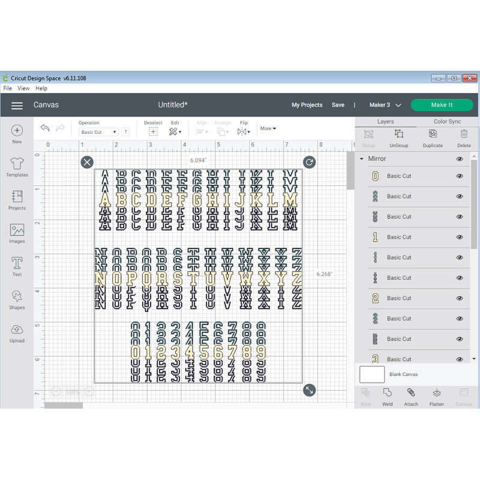Open the Shapes tool
Image resolution: width=480 pixels, height=480 pixels.
pos(17,296)
